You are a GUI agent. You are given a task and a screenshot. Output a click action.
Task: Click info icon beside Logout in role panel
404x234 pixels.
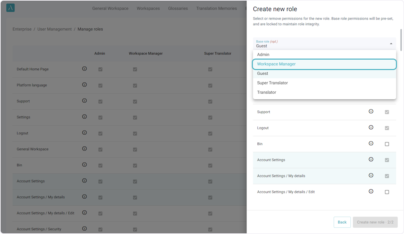[x=371, y=128]
